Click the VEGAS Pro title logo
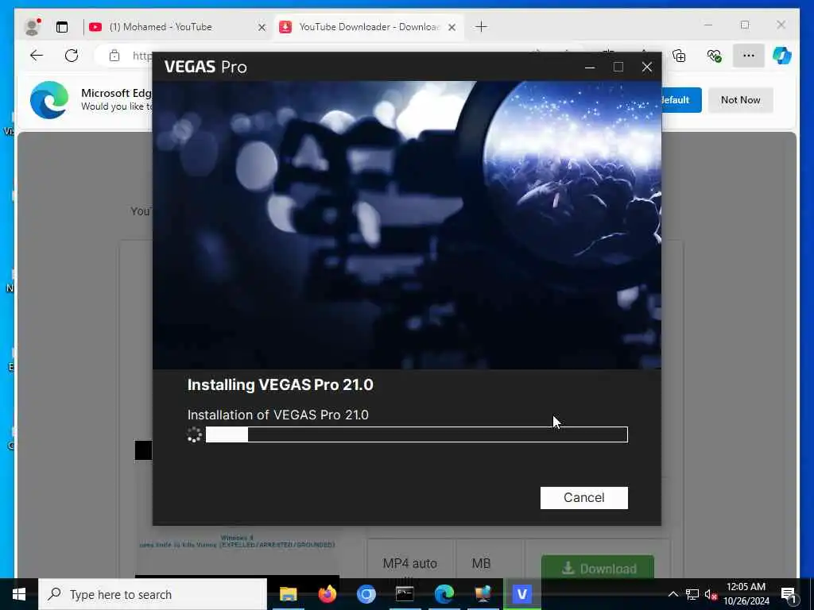 (x=206, y=67)
